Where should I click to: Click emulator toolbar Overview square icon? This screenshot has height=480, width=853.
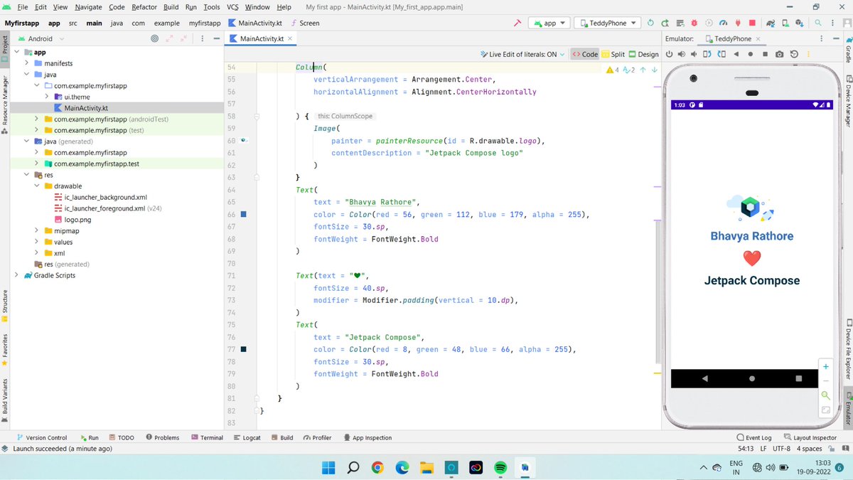[765, 54]
